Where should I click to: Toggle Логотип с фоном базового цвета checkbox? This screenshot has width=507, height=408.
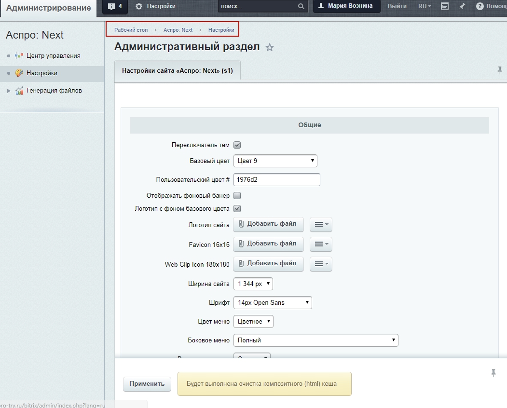(237, 208)
